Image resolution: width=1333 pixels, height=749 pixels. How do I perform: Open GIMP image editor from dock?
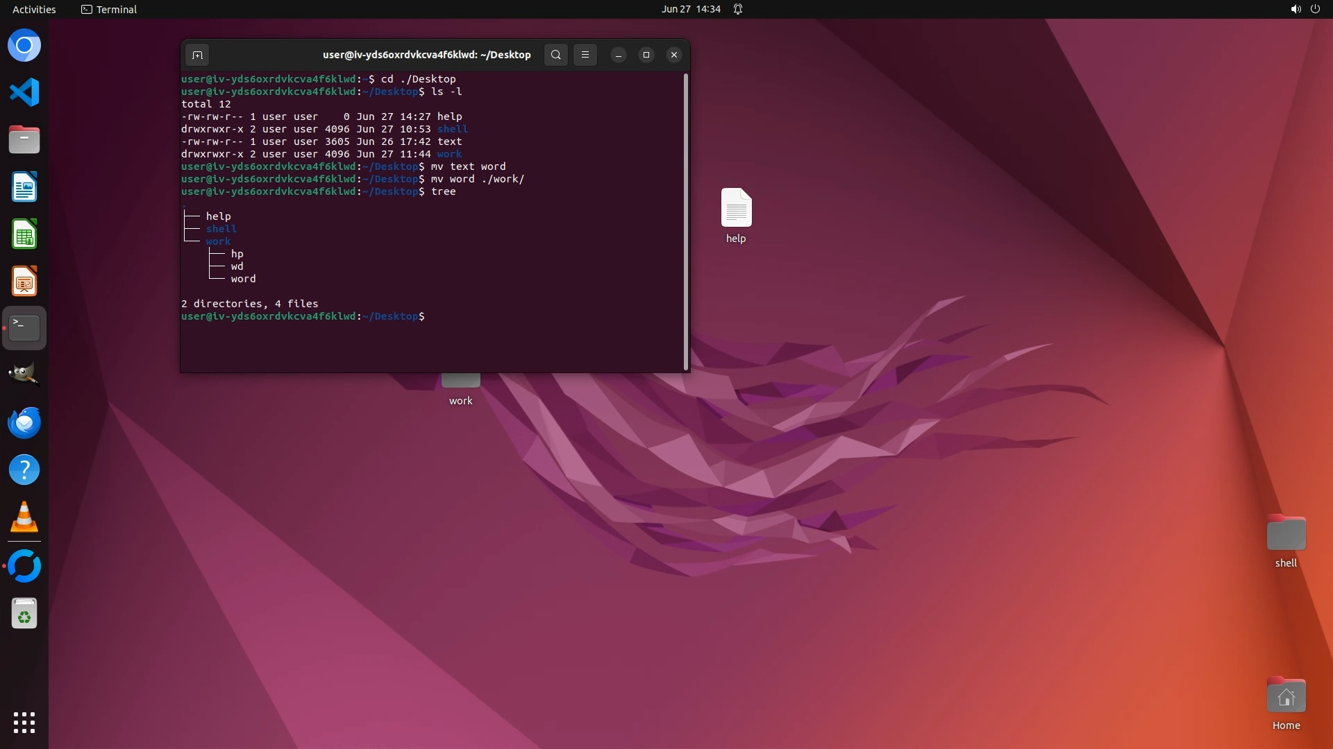tap(24, 374)
